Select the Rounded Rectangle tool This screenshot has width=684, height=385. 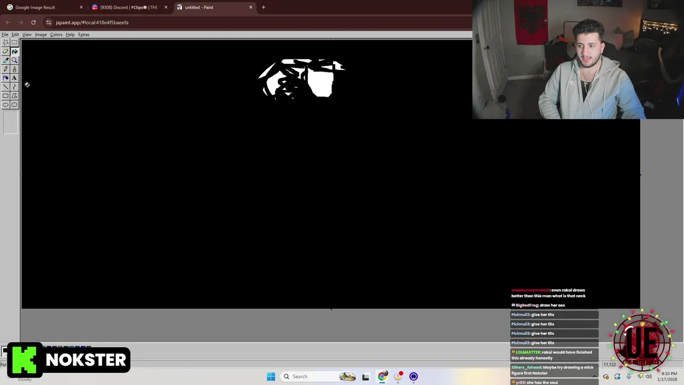pyautogui.click(x=14, y=105)
